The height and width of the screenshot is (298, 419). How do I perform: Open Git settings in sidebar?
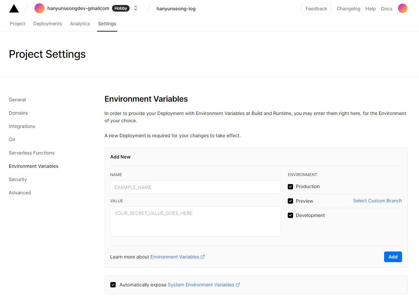point(12,140)
